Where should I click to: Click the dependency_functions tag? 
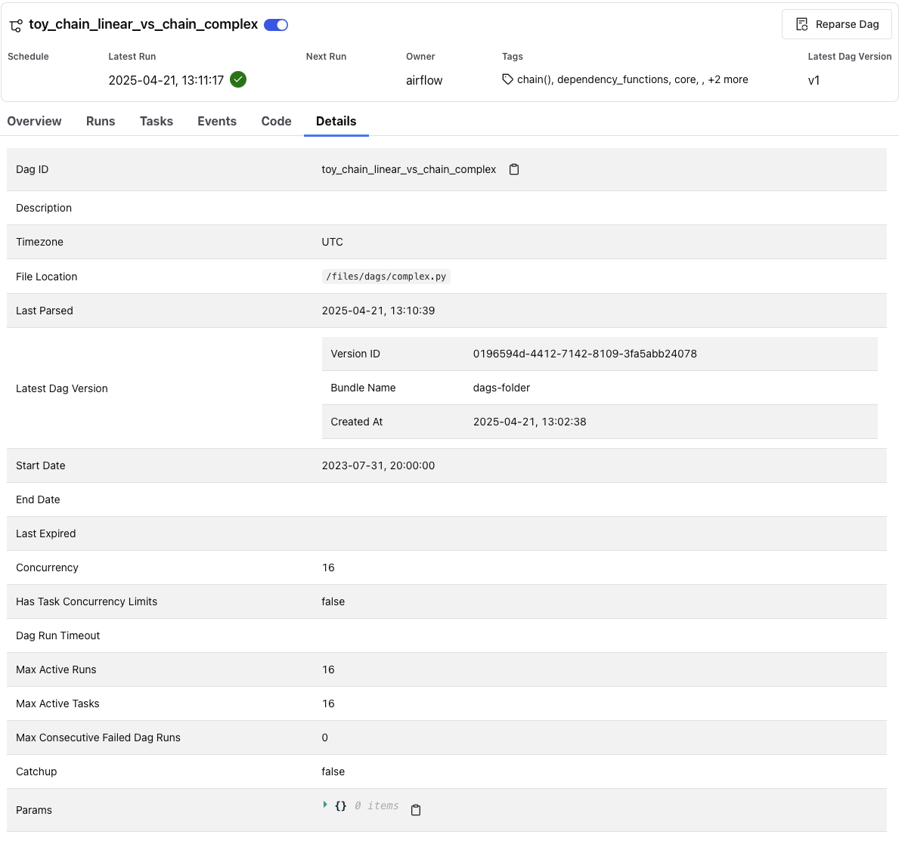point(612,79)
